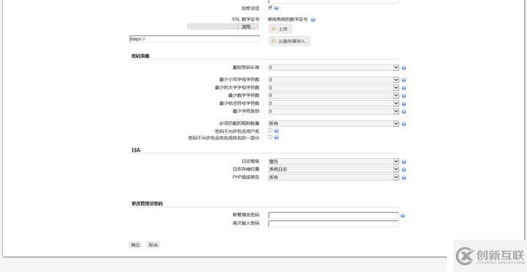Show help for 新管理员密码

point(403,216)
